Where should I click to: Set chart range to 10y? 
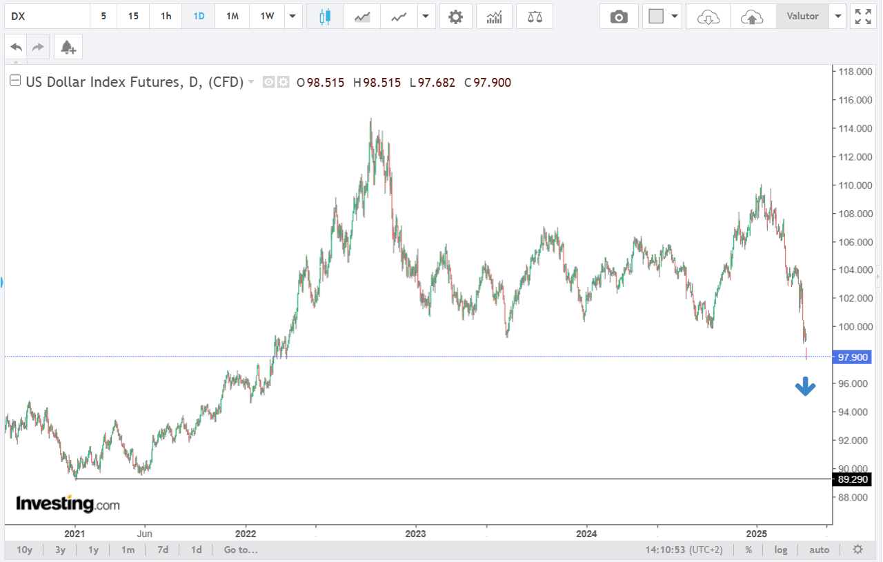[24, 550]
